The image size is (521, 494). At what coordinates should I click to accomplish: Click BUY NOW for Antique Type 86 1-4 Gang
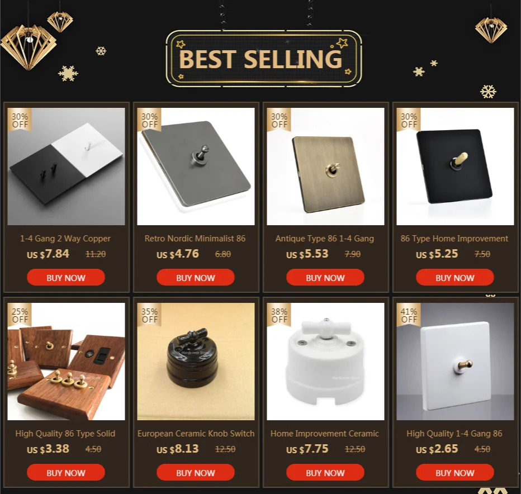click(x=325, y=277)
